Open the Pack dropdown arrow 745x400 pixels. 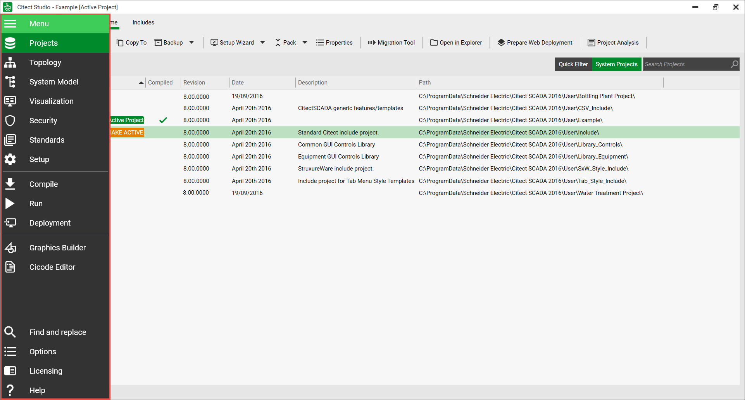point(305,43)
